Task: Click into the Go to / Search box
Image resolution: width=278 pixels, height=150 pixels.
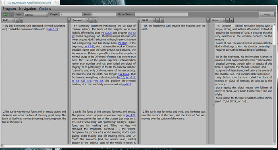Action: (161, 14)
